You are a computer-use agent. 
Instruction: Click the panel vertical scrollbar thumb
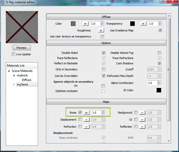pos(169,69)
